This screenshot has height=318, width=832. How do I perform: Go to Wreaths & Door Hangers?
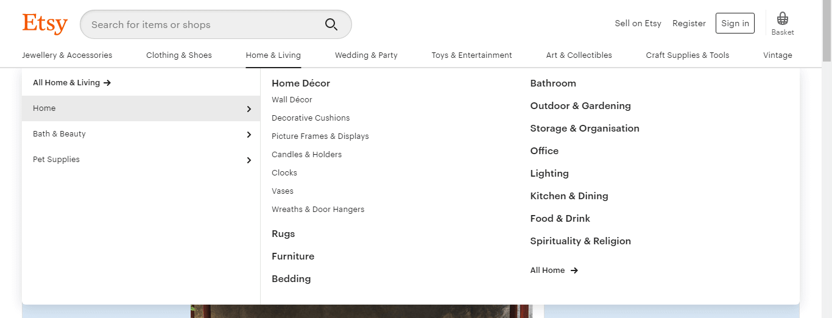coord(318,210)
